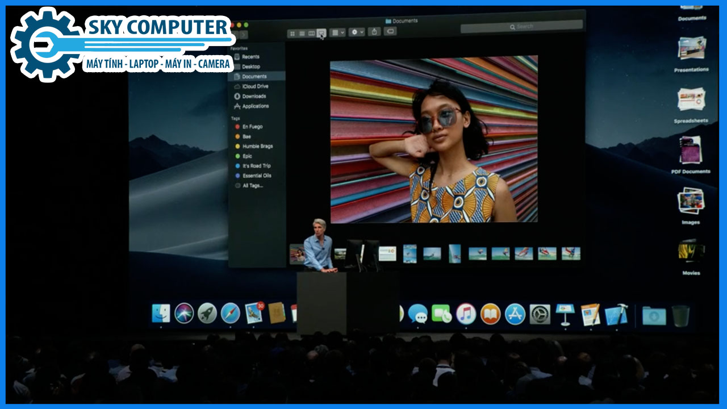Open the Music (iTunes) Dock icon
The width and height of the screenshot is (727, 409).
(466, 314)
